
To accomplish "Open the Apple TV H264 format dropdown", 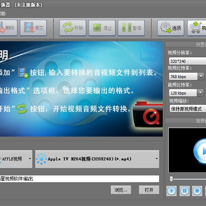I will 97,159.
